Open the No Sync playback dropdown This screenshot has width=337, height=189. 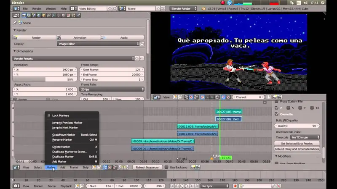tap(215, 186)
